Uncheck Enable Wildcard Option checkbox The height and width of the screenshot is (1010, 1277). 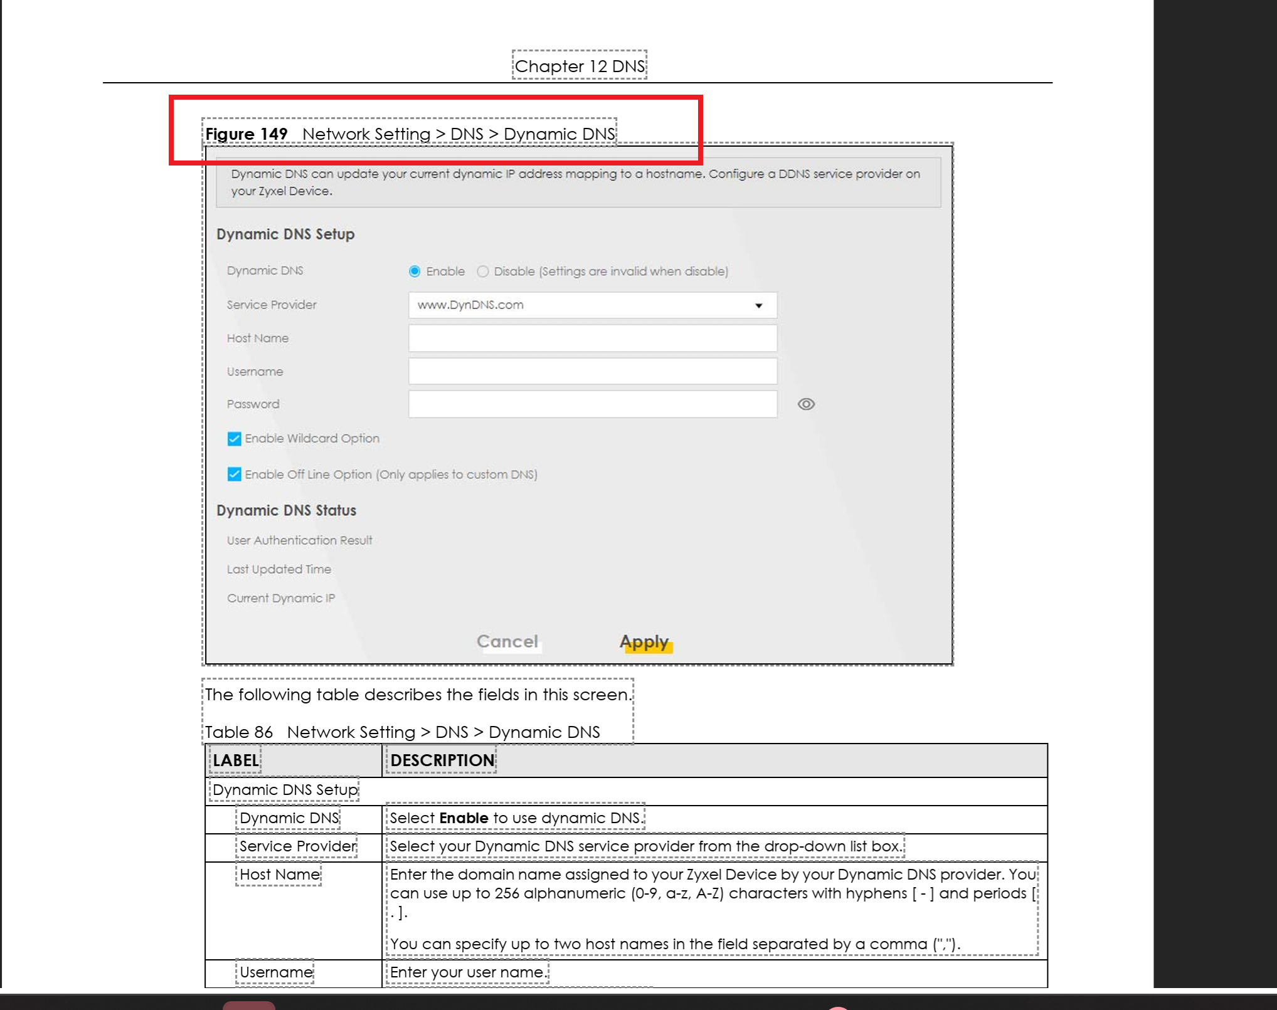pyautogui.click(x=234, y=439)
